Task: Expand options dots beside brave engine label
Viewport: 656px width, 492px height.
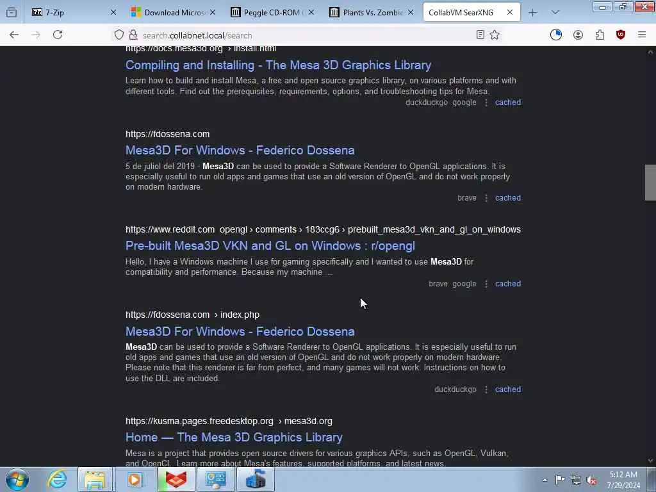Action: click(x=486, y=198)
